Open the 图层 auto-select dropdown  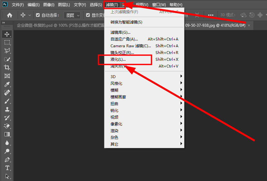72,15
